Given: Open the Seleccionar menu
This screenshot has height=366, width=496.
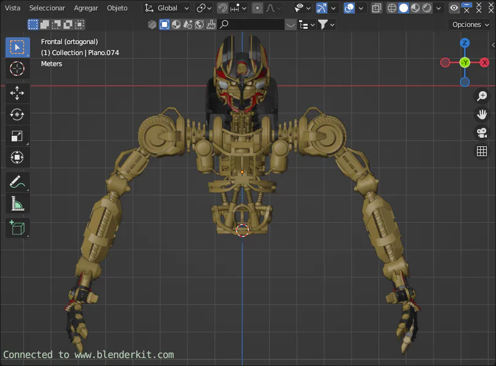Looking at the screenshot, I should pyautogui.click(x=47, y=8).
